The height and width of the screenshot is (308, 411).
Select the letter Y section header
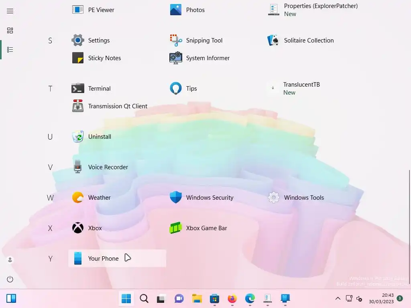click(x=50, y=259)
